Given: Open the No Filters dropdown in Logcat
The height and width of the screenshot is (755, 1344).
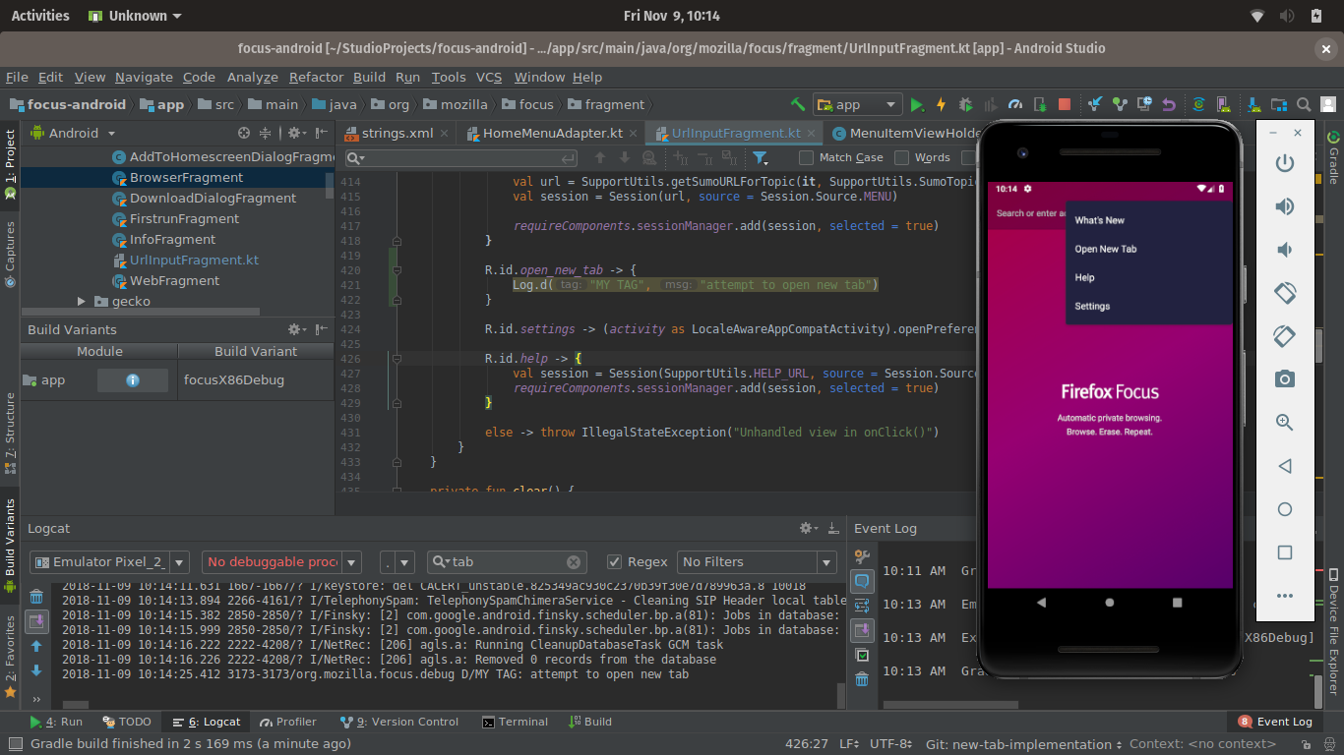Looking at the screenshot, I should point(758,562).
